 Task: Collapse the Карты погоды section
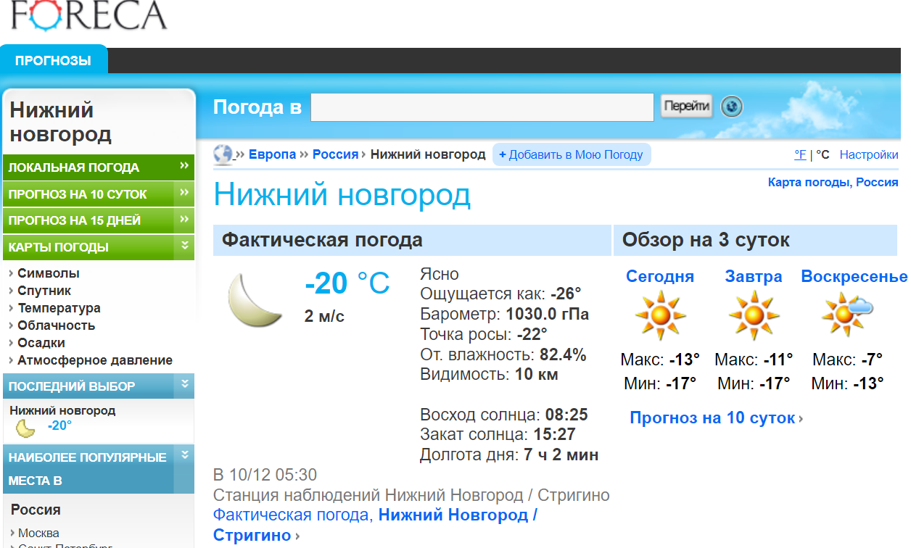[184, 246]
